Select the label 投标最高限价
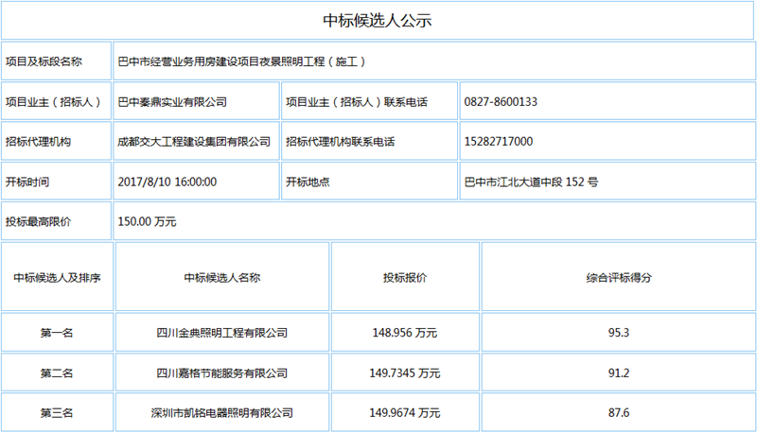 pos(38,221)
